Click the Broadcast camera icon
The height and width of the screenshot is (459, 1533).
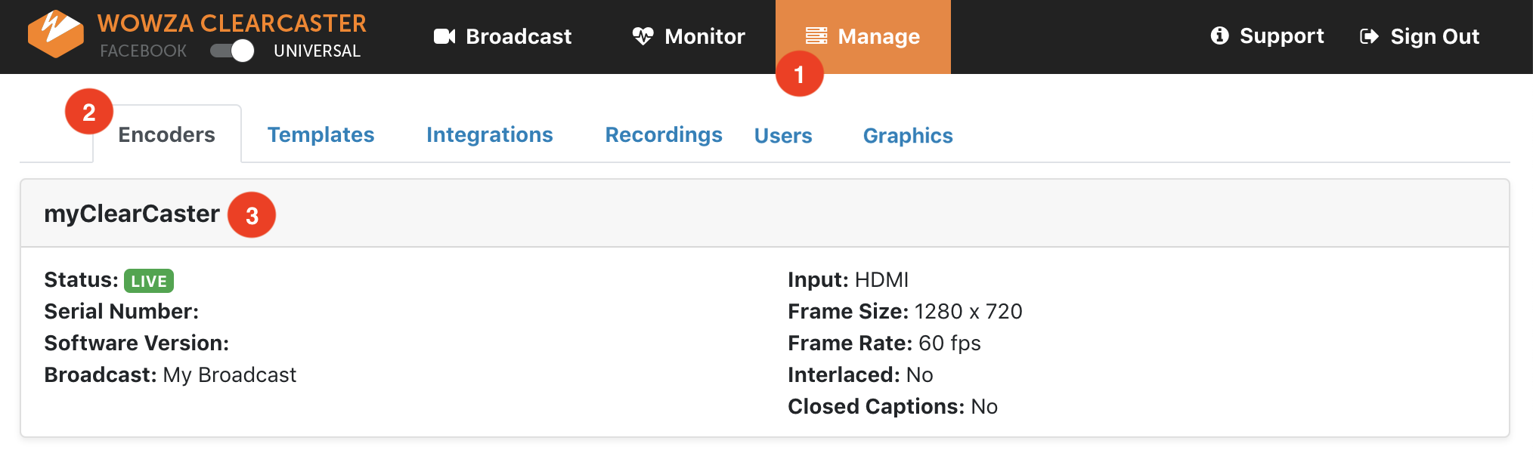[x=444, y=36]
